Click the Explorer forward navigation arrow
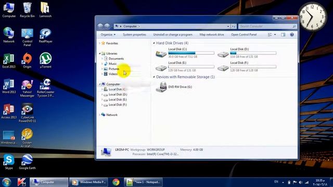The image size is (333, 187). (x=107, y=26)
